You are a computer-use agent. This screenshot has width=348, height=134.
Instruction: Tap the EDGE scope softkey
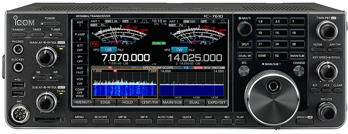click(x=105, y=102)
